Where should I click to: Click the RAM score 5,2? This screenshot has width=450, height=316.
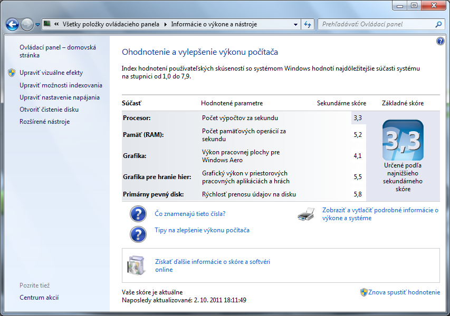(358, 135)
